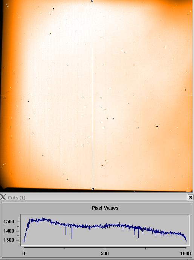Click the deepest plot dip left of 500
Screen dimensions: 194x260
(72, 239)
